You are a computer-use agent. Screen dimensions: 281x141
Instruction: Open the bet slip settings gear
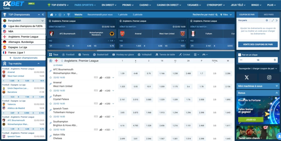[267, 20]
